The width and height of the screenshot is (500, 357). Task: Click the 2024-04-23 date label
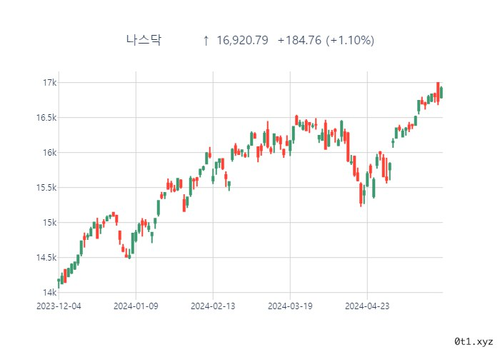tap(367, 306)
